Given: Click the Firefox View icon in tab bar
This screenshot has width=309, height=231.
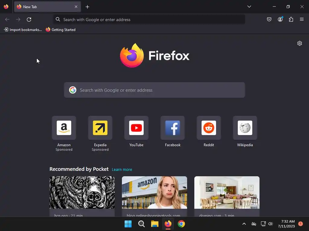Looking at the screenshot, I should pos(6,7).
